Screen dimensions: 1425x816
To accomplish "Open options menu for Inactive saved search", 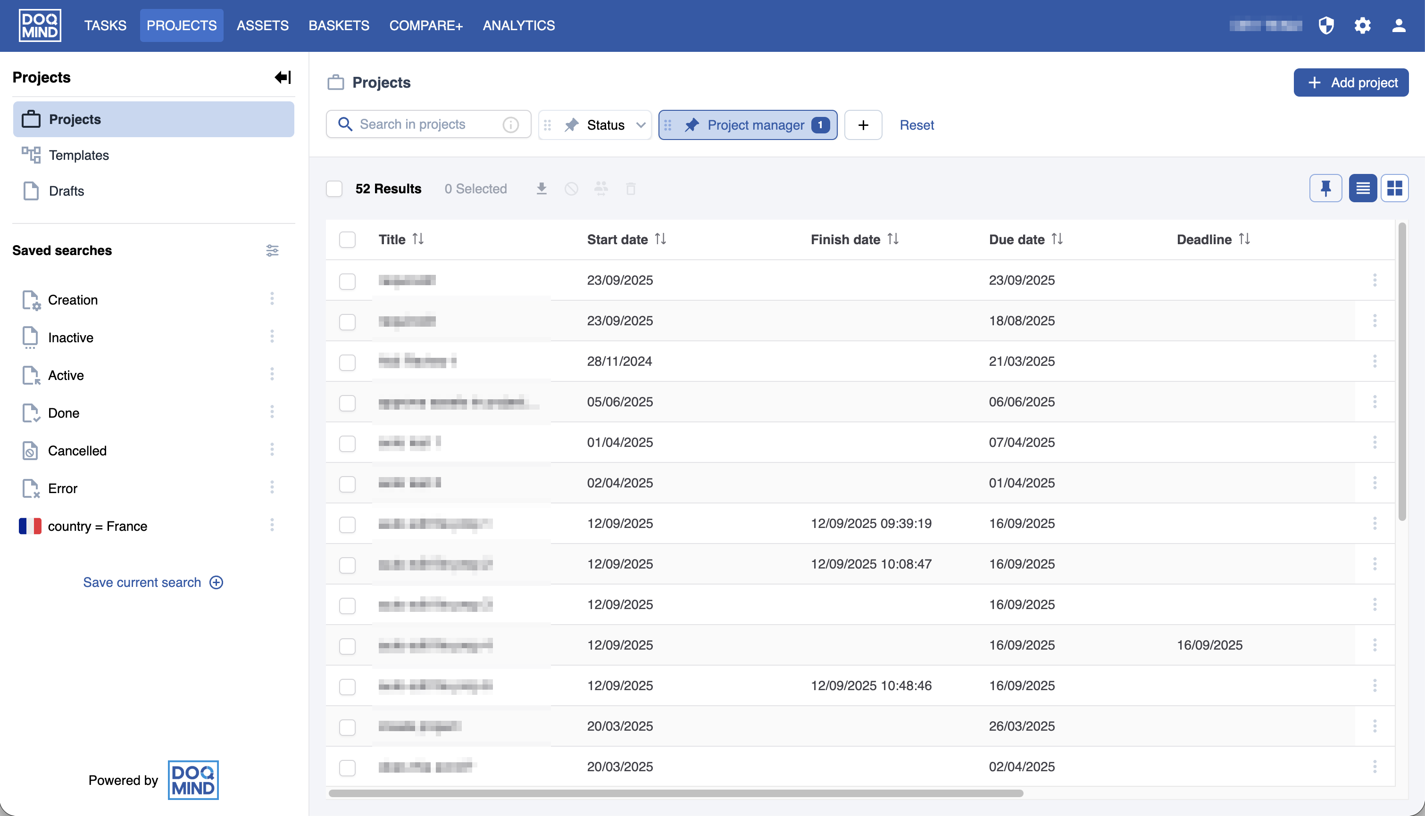I will [x=272, y=336].
